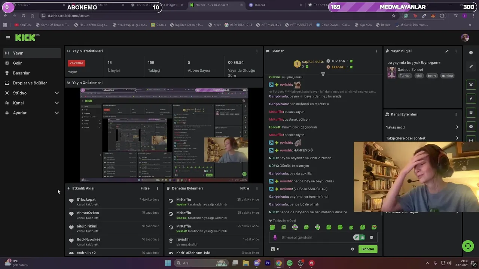Open Etkinlik Akışı three-dot menu
The height and width of the screenshot is (269, 479).
click(157, 188)
